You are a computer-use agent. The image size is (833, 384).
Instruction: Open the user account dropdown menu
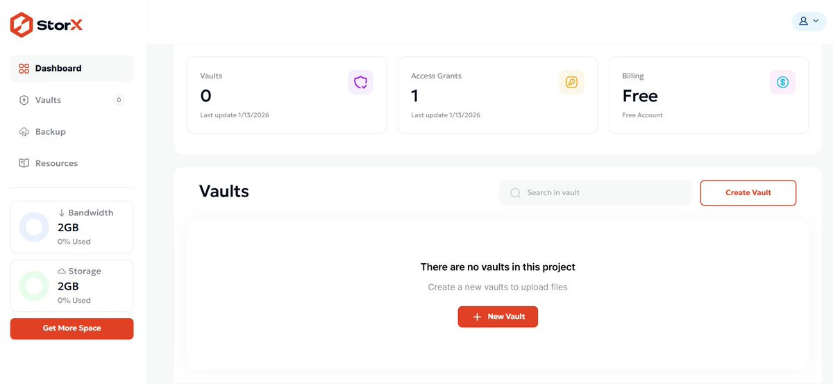[x=809, y=21]
